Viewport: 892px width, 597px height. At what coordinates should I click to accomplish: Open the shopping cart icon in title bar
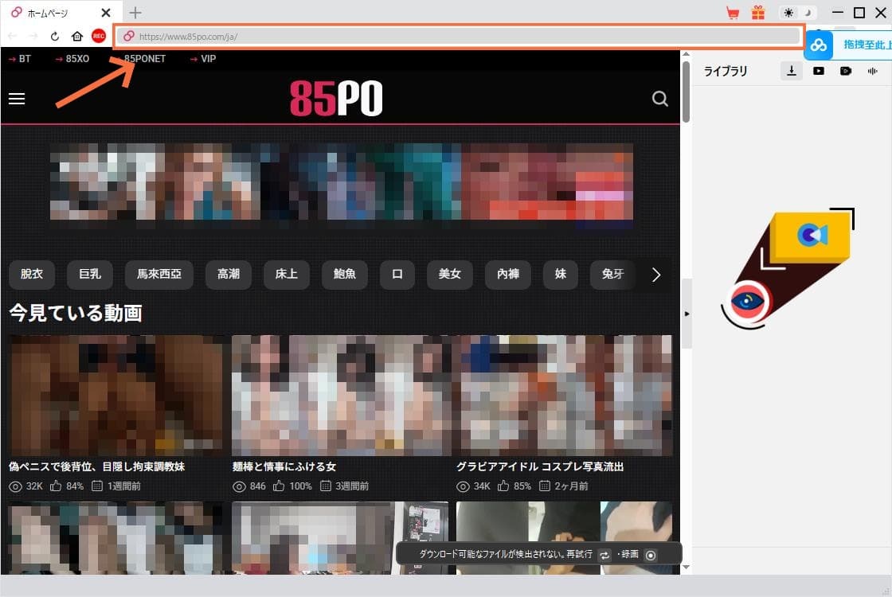pyautogui.click(x=733, y=13)
